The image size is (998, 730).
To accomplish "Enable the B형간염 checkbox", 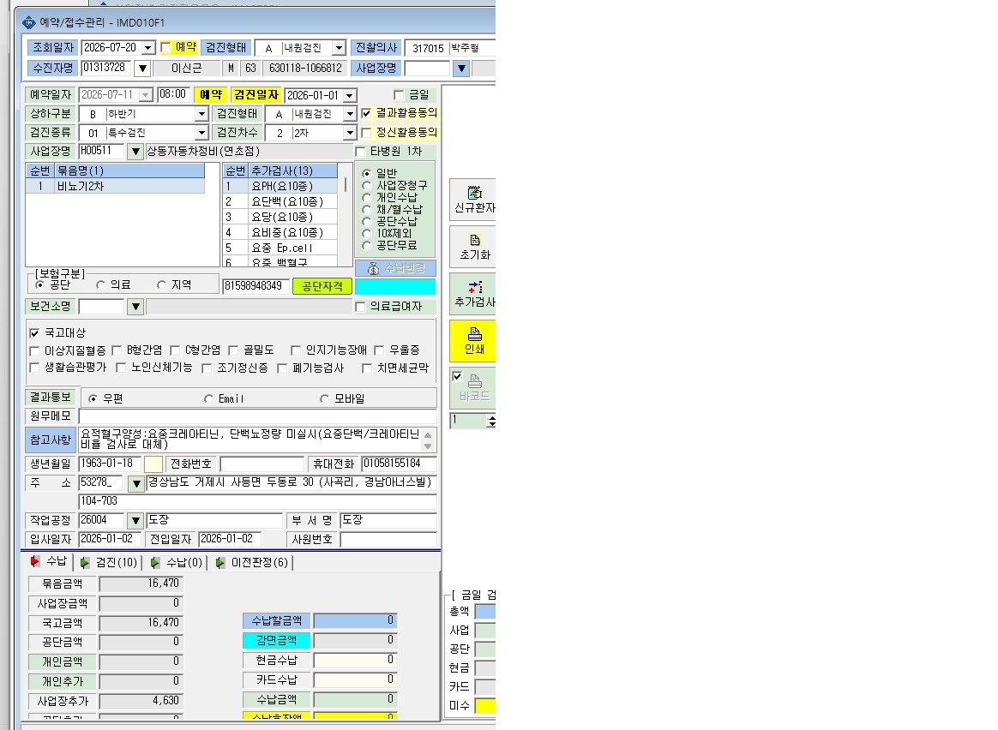I will click(x=117, y=351).
